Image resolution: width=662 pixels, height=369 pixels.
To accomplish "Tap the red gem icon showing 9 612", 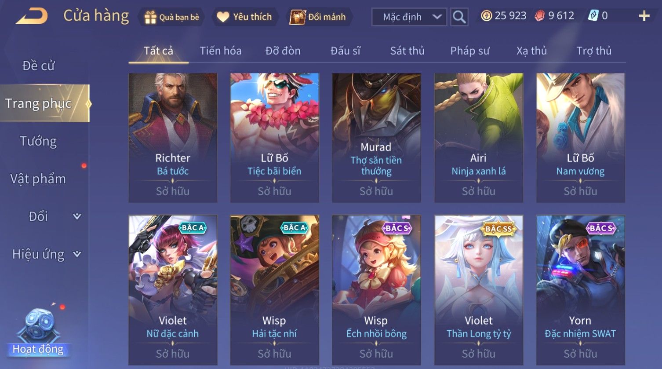I will [539, 16].
